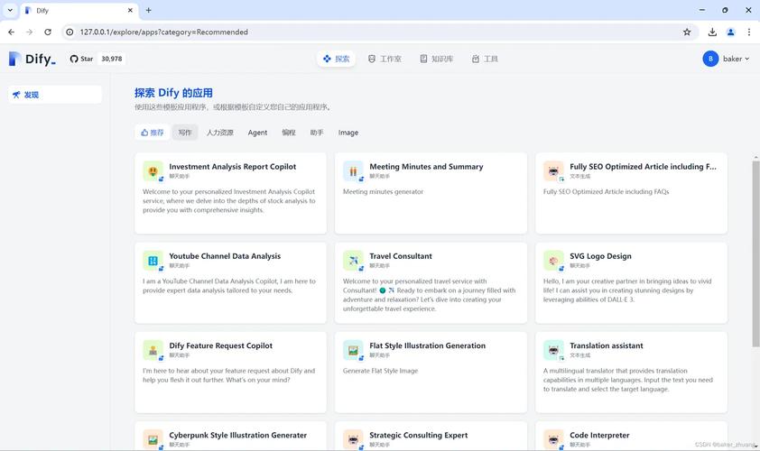Switch to the 工作室 tab

tap(385, 59)
